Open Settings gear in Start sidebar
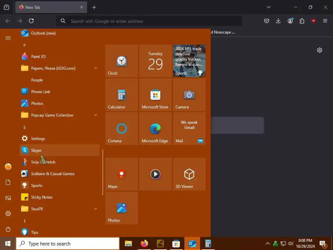Screen dimensions: 333x250 tap(8, 214)
